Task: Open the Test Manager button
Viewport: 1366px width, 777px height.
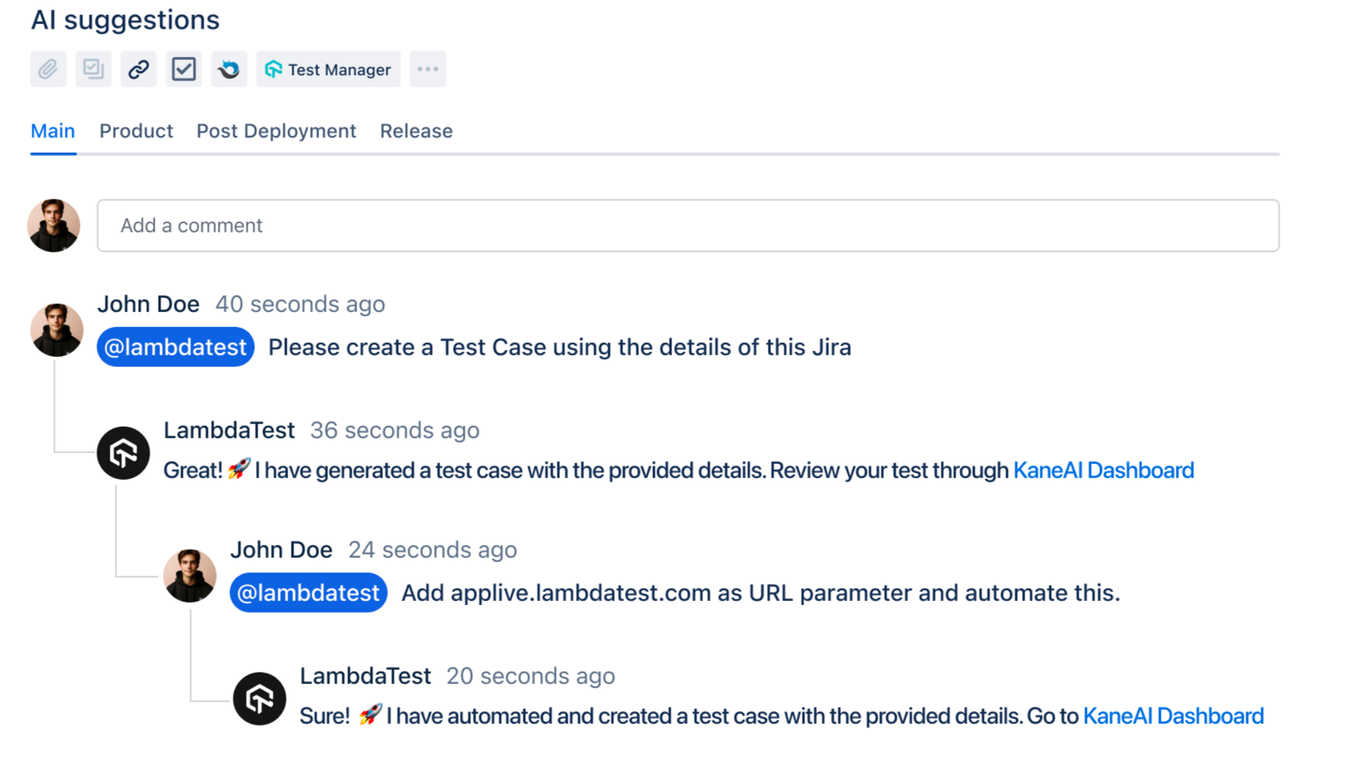Action: pos(328,69)
